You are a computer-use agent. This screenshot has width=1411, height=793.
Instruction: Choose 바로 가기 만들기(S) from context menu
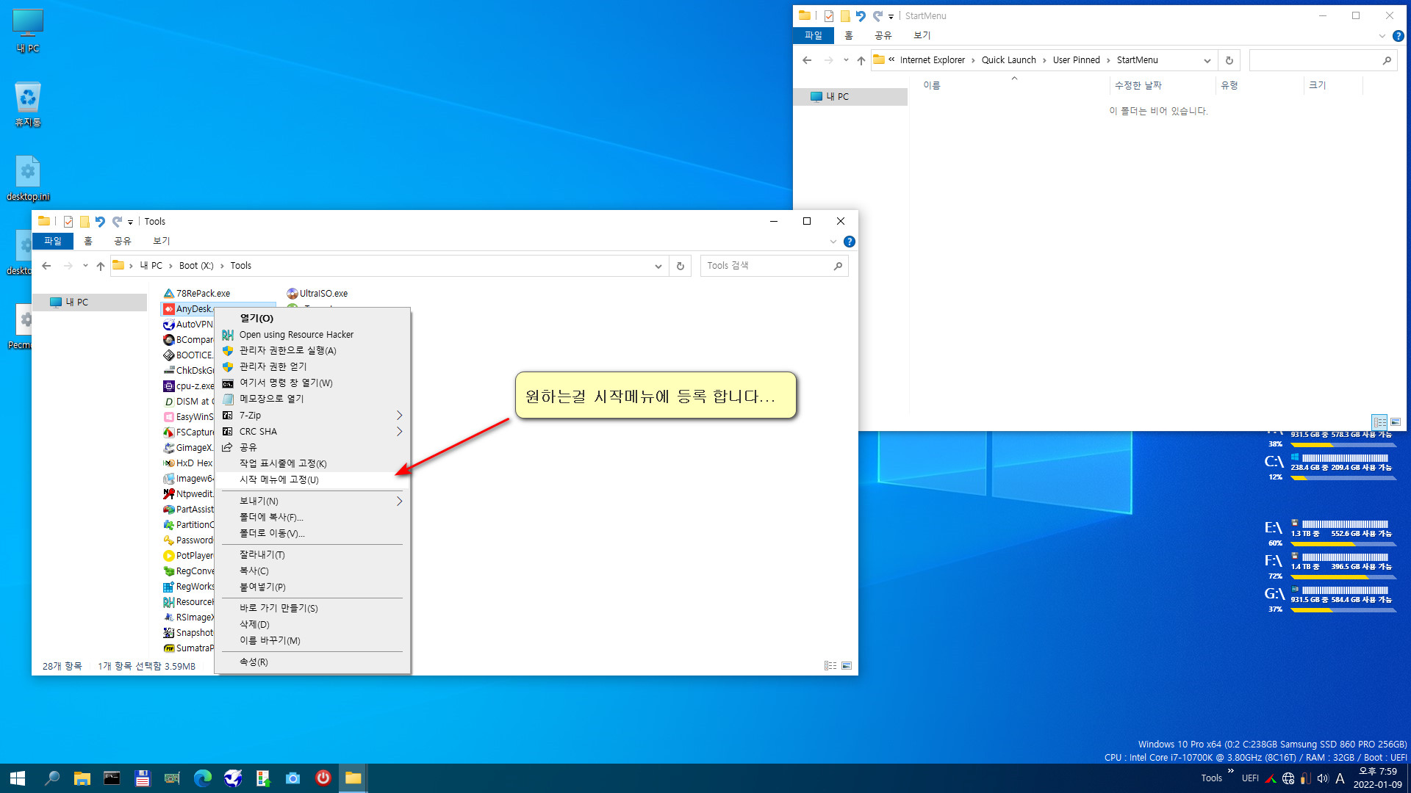[x=312, y=608]
